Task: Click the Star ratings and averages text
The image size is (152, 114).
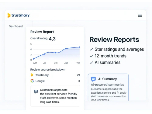Action: click(119, 49)
